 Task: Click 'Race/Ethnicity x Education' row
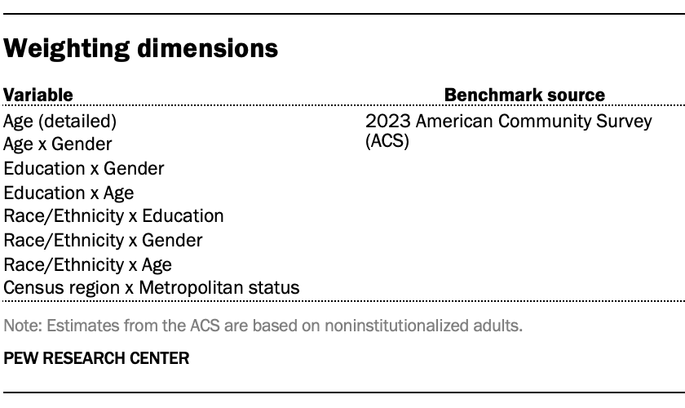pos(113,216)
